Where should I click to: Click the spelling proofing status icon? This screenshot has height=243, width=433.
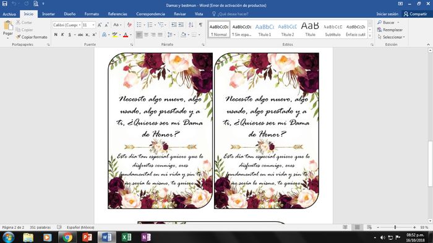pyautogui.click(x=59, y=228)
